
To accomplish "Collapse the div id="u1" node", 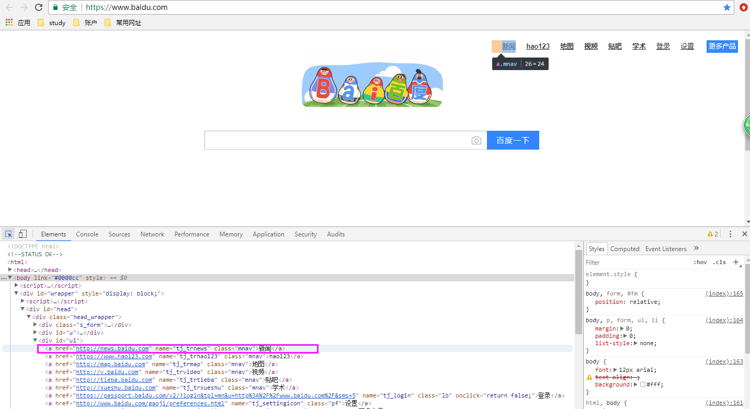I will coord(35,340).
